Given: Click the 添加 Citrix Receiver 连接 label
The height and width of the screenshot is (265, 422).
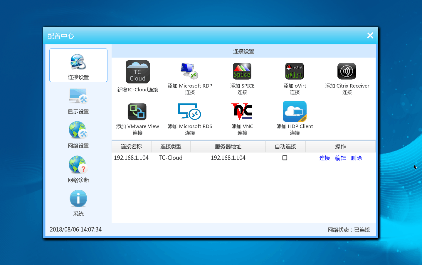Looking at the screenshot, I should tap(347, 89).
